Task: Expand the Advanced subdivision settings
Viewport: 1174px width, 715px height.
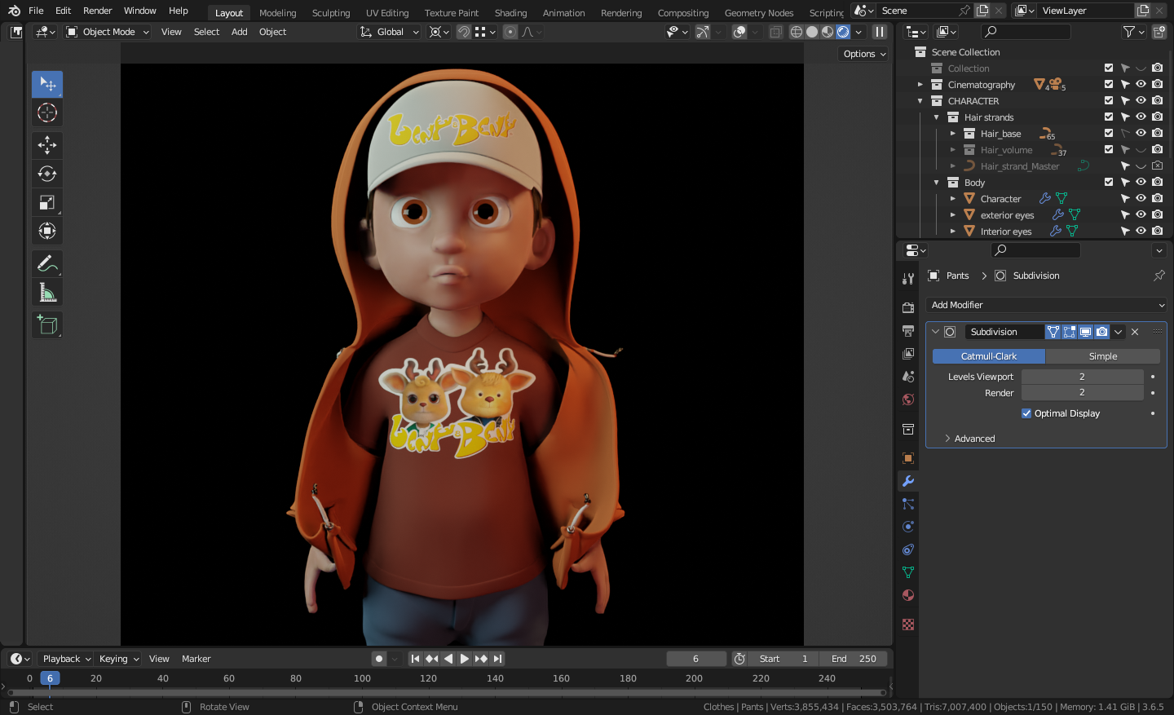Action: pyautogui.click(x=974, y=439)
